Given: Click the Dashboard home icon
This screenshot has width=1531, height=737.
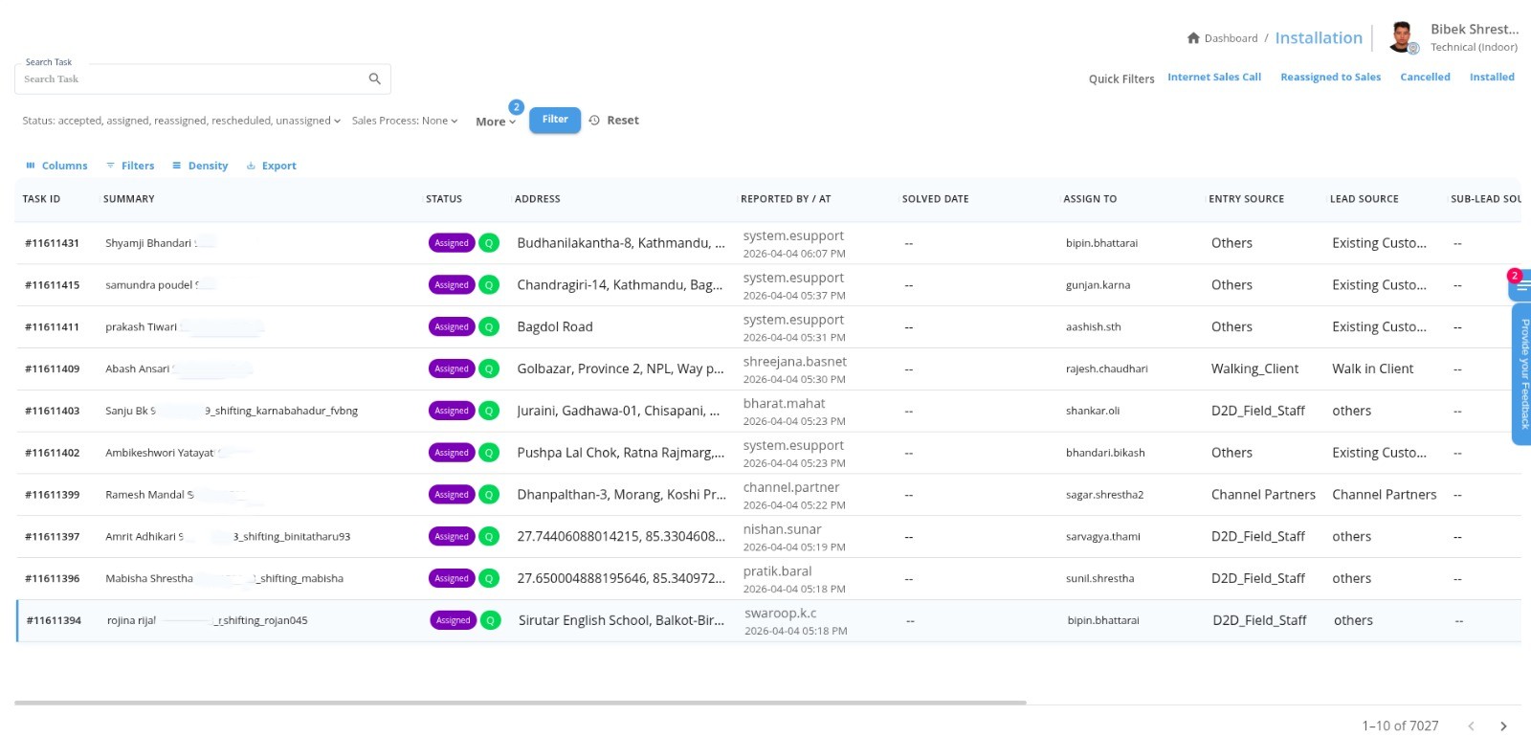Looking at the screenshot, I should click(x=1193, y=38).
